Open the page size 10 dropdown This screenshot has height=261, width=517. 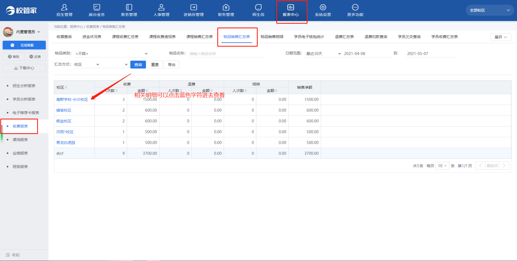442,166
